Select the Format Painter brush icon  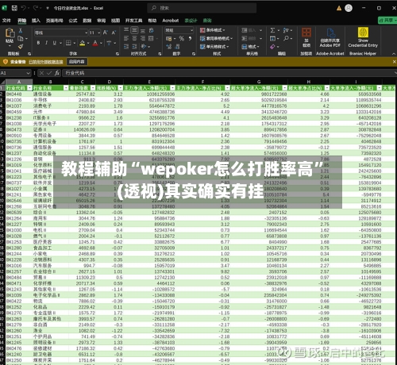21,47
